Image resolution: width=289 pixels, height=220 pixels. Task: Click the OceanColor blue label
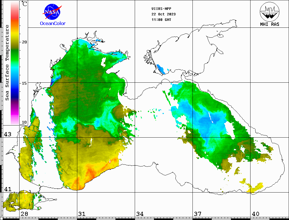[x=53, y=23]
